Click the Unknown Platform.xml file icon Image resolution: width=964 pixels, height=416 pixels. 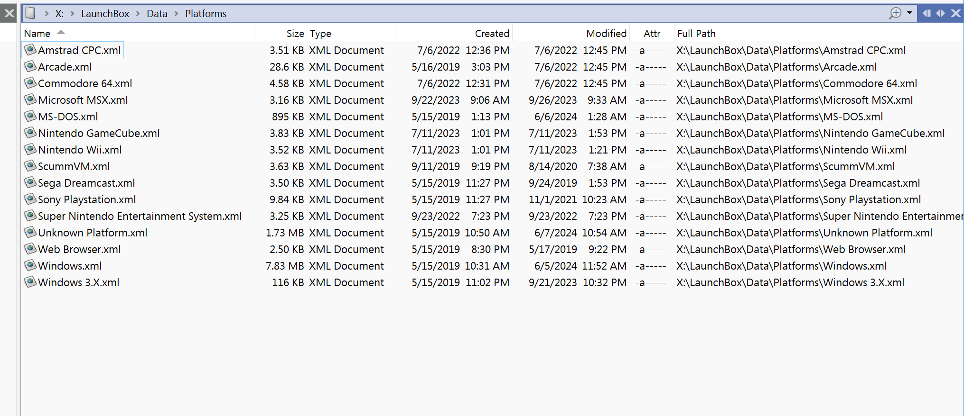coord(30,232)
